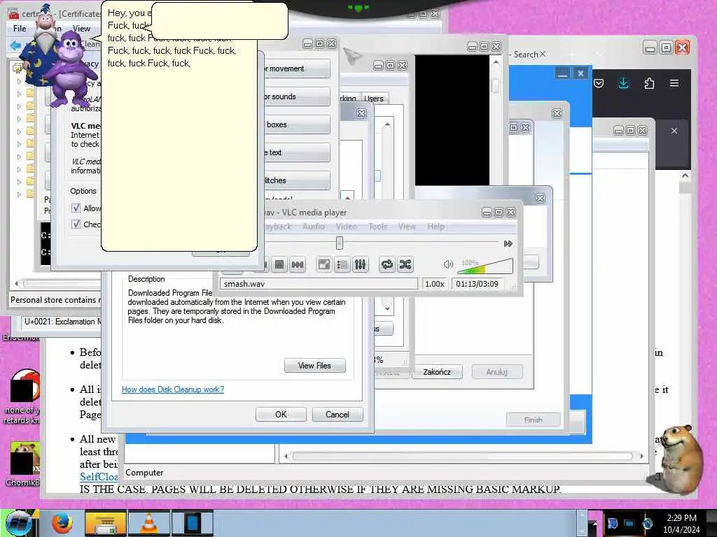Close the Firefox 'Search' tab

pos(543,54)
